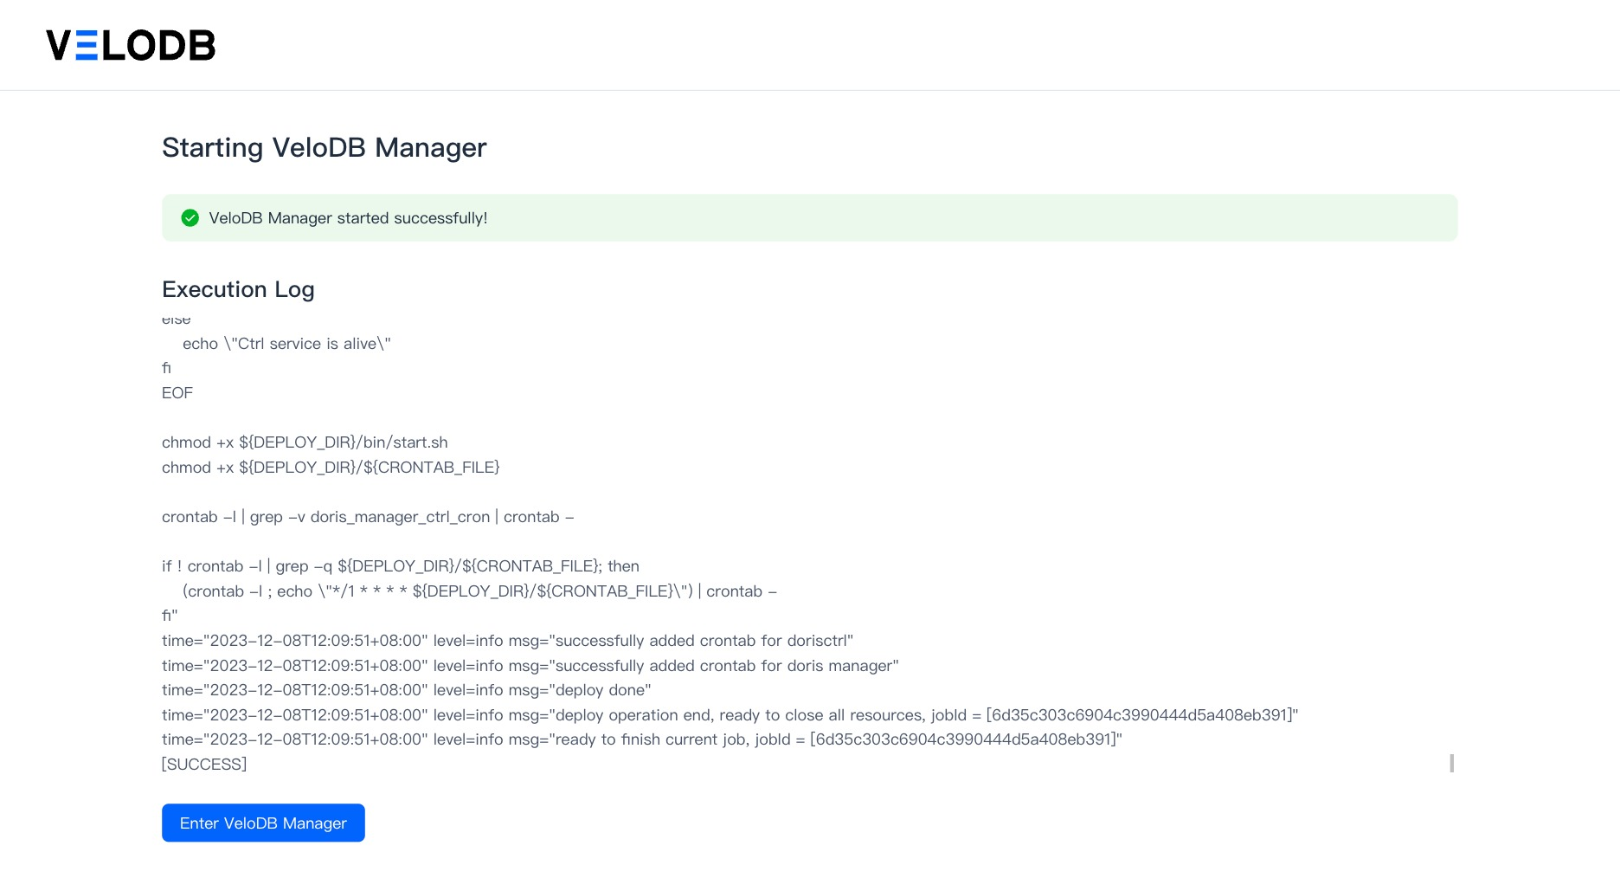Click log line 'successfully added crontab for dorisctrl'
Viewport: 1620px width, 878px height.
[x=507, y=641]
